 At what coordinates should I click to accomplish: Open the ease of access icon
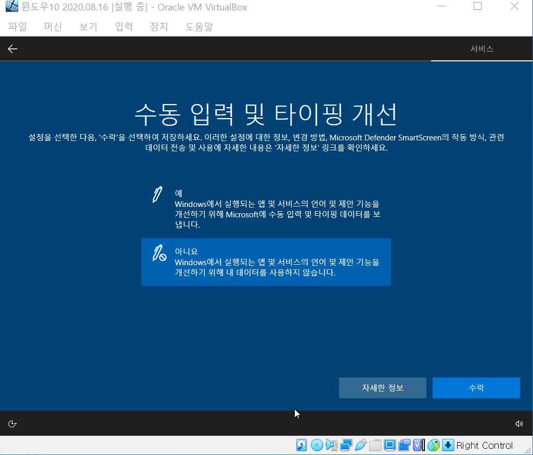12,424
